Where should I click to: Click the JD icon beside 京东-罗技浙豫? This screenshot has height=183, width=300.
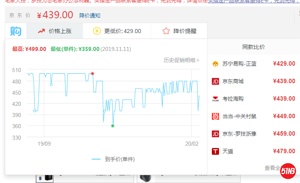(x=215, y=134)
